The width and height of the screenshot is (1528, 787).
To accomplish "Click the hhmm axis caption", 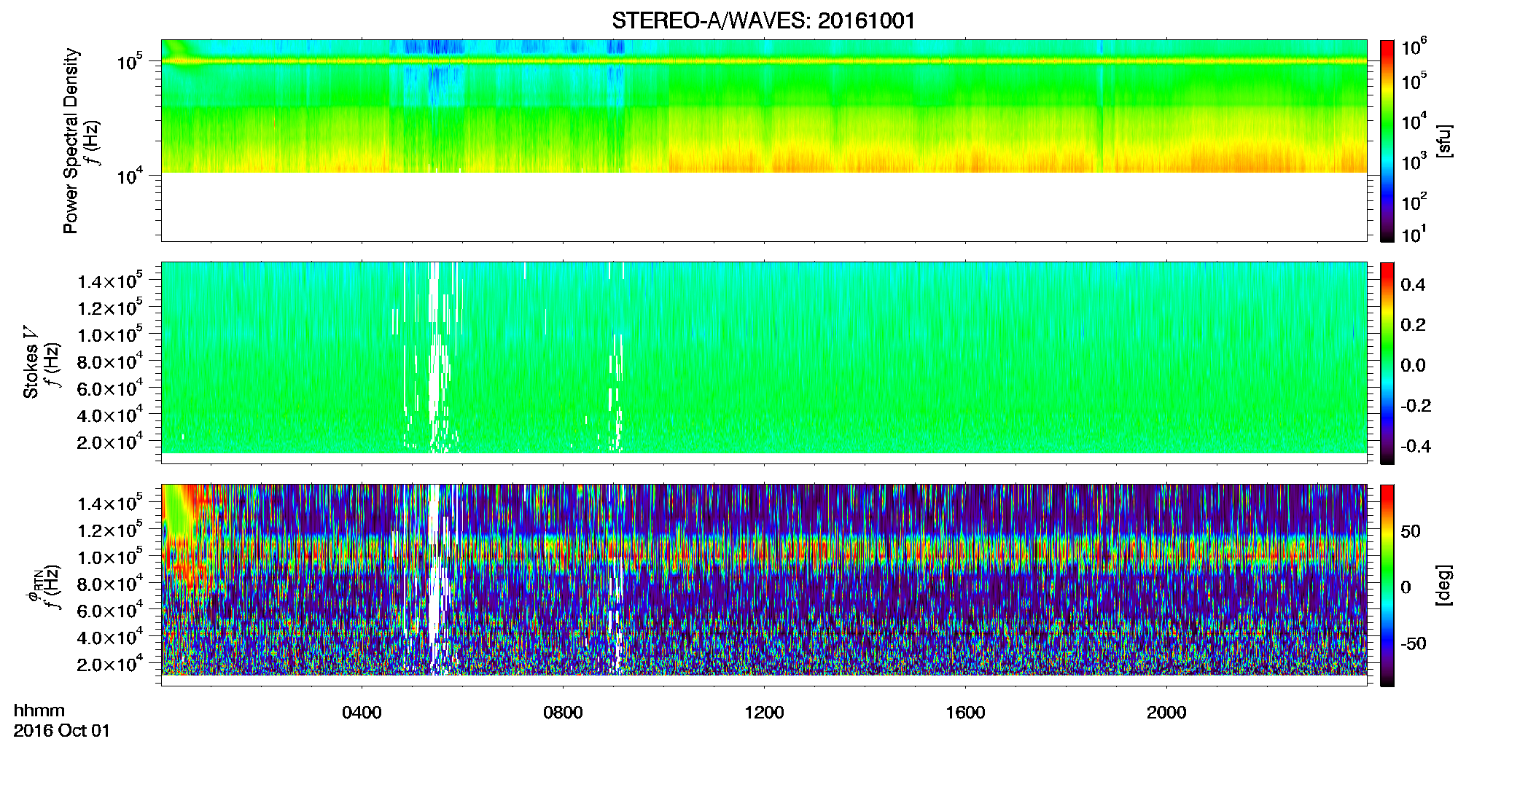I will (x=39, y=711).
